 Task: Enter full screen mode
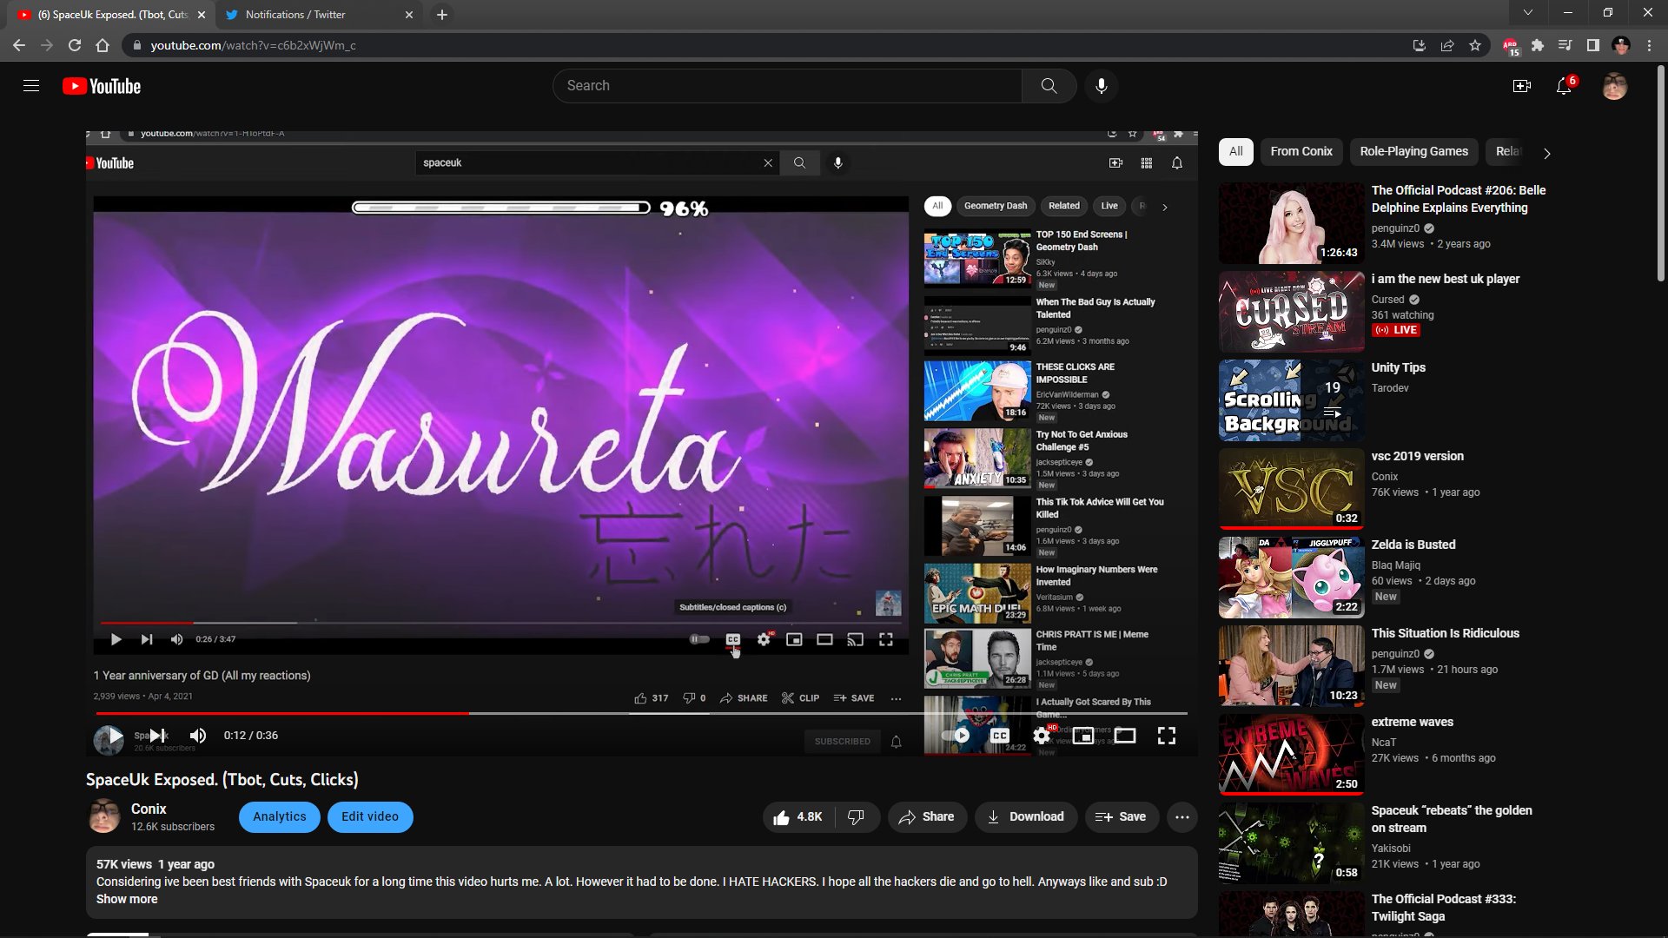(1167, 736)
